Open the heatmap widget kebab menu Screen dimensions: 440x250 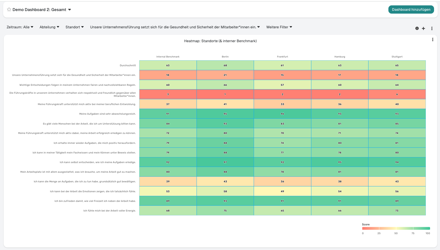(x=433, y=40)
